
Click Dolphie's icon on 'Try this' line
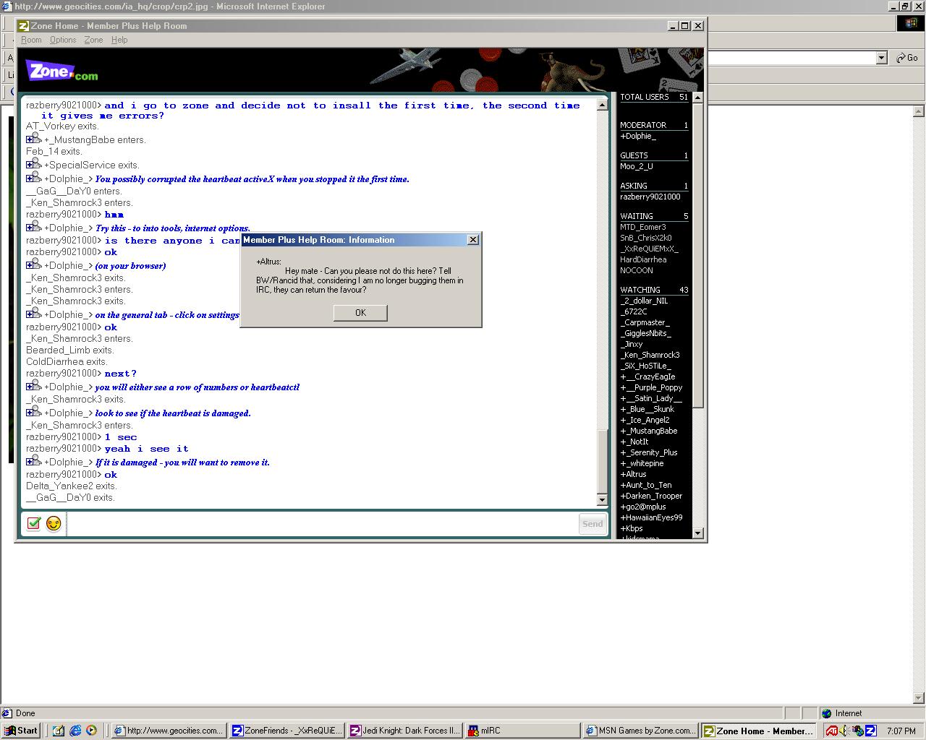click(x=34, y=227)
